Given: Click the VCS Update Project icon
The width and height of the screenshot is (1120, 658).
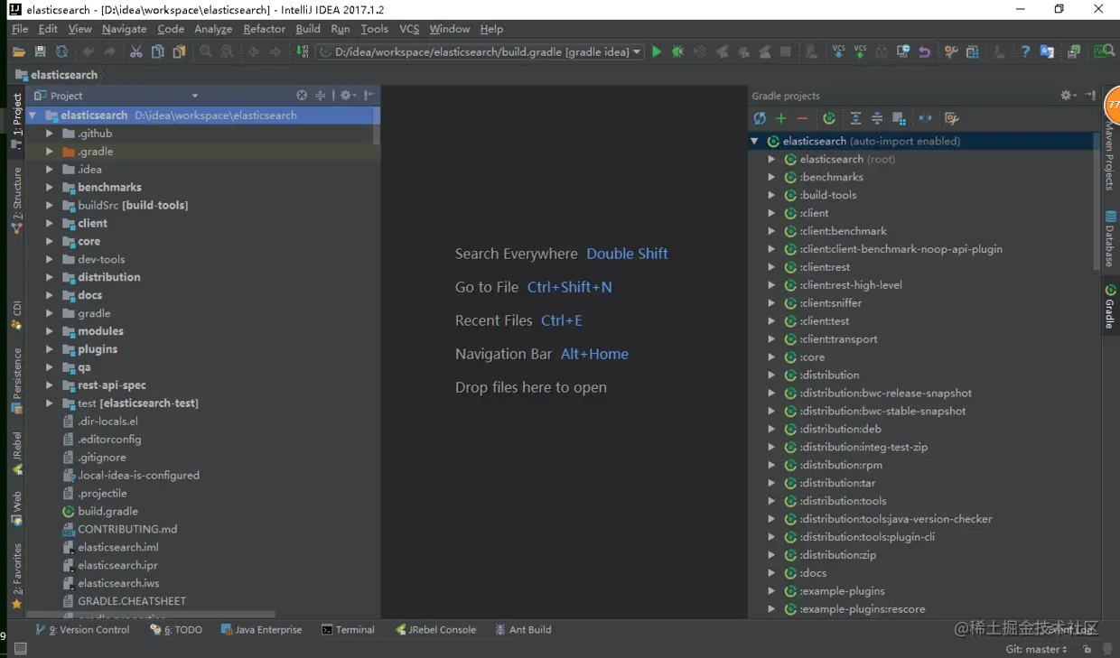Looking at the screenshot, I should point(839,52).
